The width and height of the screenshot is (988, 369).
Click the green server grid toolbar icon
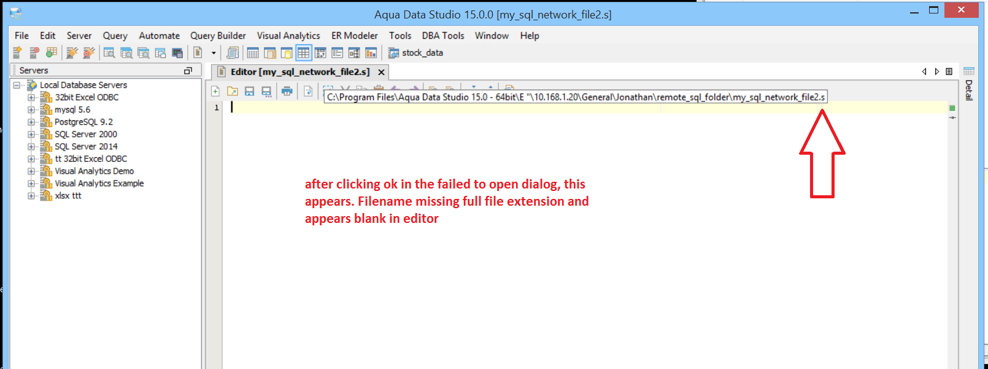(52, 53)
